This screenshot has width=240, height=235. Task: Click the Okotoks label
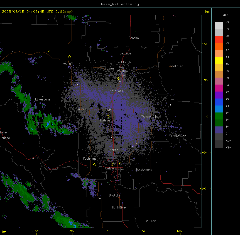[x=115, y=195]
